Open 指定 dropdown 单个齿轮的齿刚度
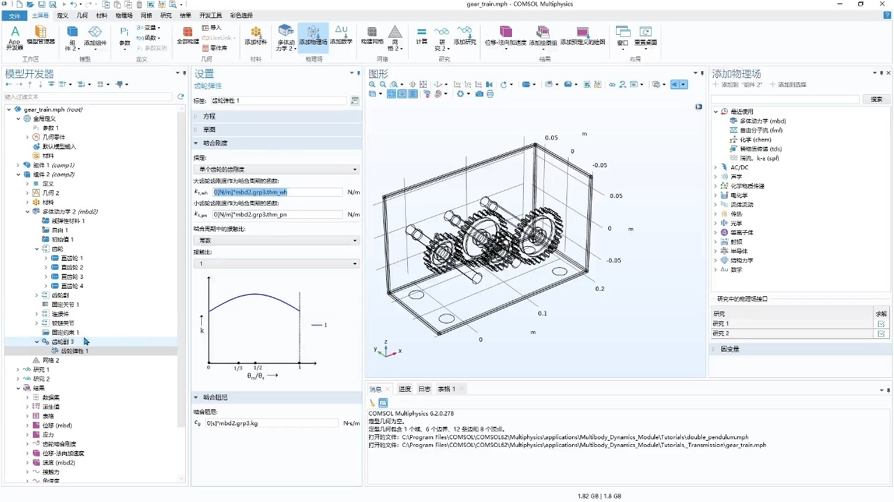 (x=277, y=169)
